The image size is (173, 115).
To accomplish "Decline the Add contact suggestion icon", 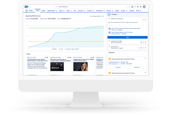I will [x=141, y=48].
